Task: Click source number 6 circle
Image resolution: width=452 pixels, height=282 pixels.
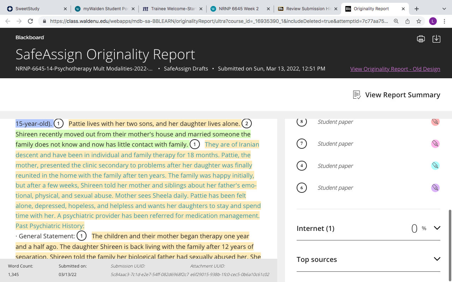Action: click(302, 188)
